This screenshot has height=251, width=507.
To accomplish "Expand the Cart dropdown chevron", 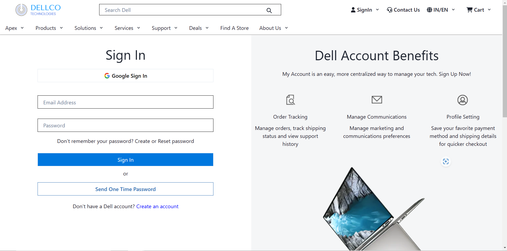I will coord(489,10).
